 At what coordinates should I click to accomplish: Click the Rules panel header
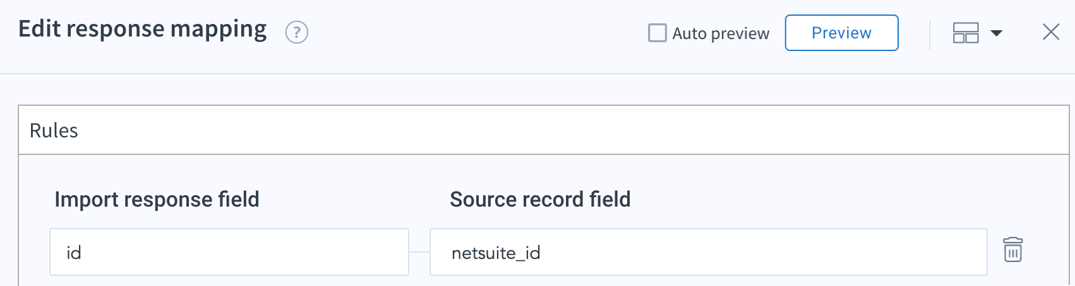tap(543, 130)
